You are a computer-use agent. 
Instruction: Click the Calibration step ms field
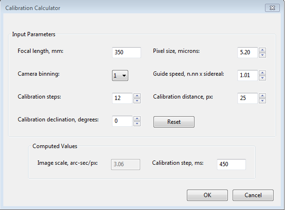tap(231, 164)
